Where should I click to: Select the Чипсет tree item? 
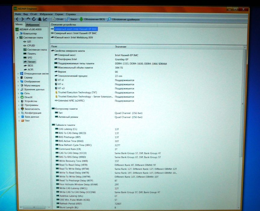[x=29, y=61]
